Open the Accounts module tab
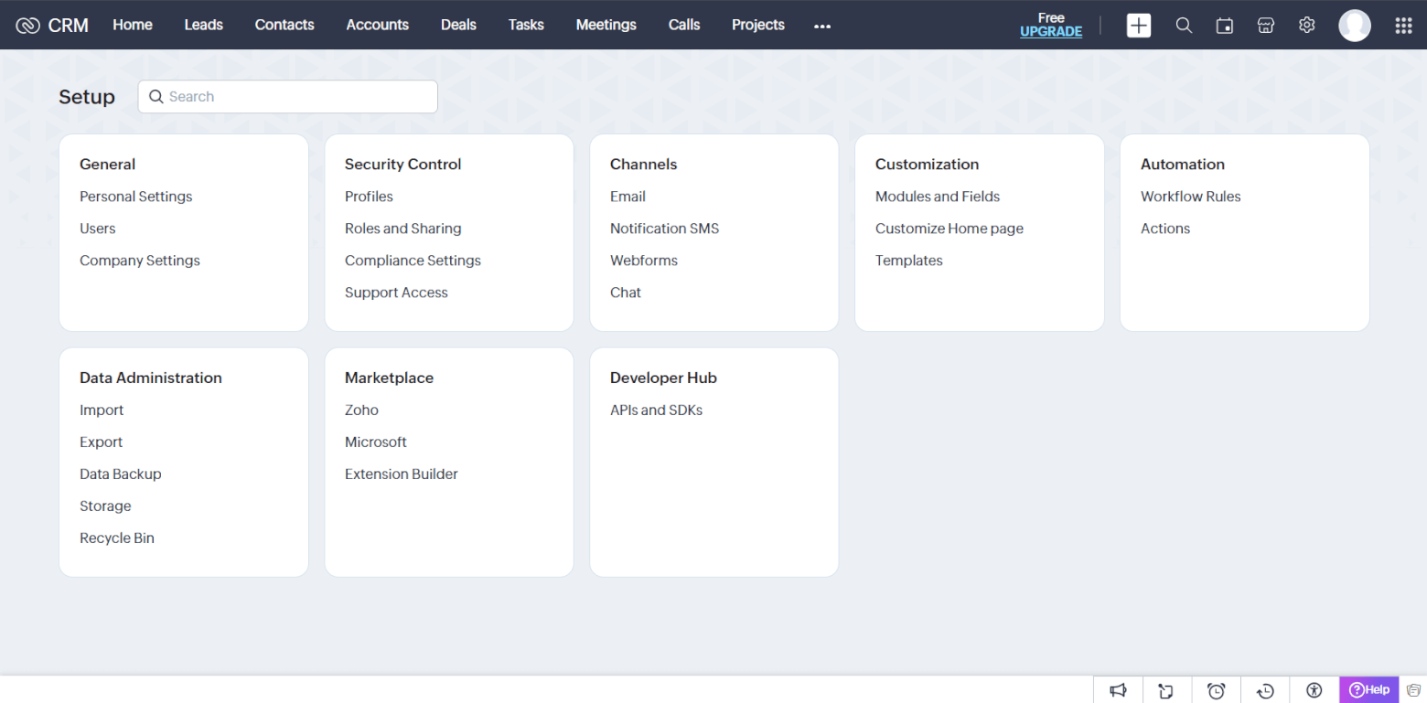Viewport: 1427px width, 703px height. (x=377, y=25)
